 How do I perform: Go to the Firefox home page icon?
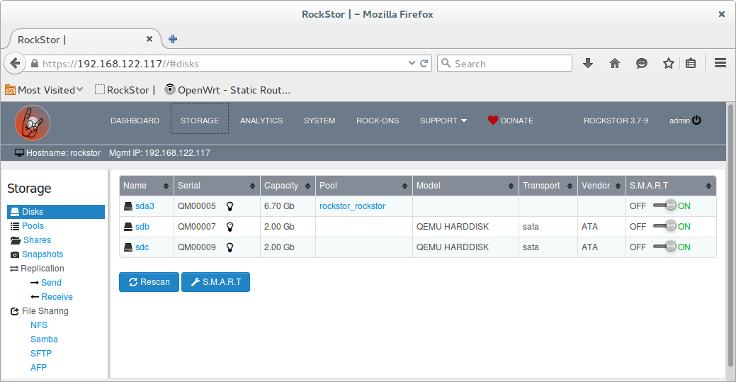tap(615, 64)
